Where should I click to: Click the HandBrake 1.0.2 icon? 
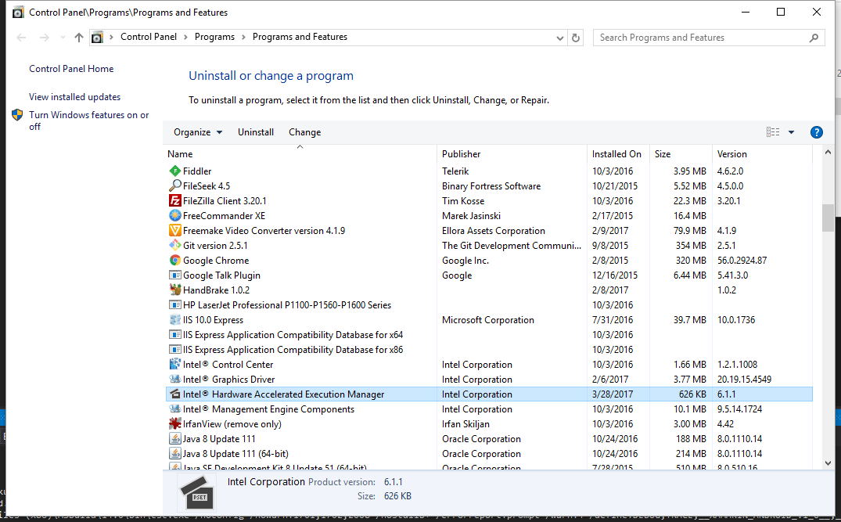(175, 290)
